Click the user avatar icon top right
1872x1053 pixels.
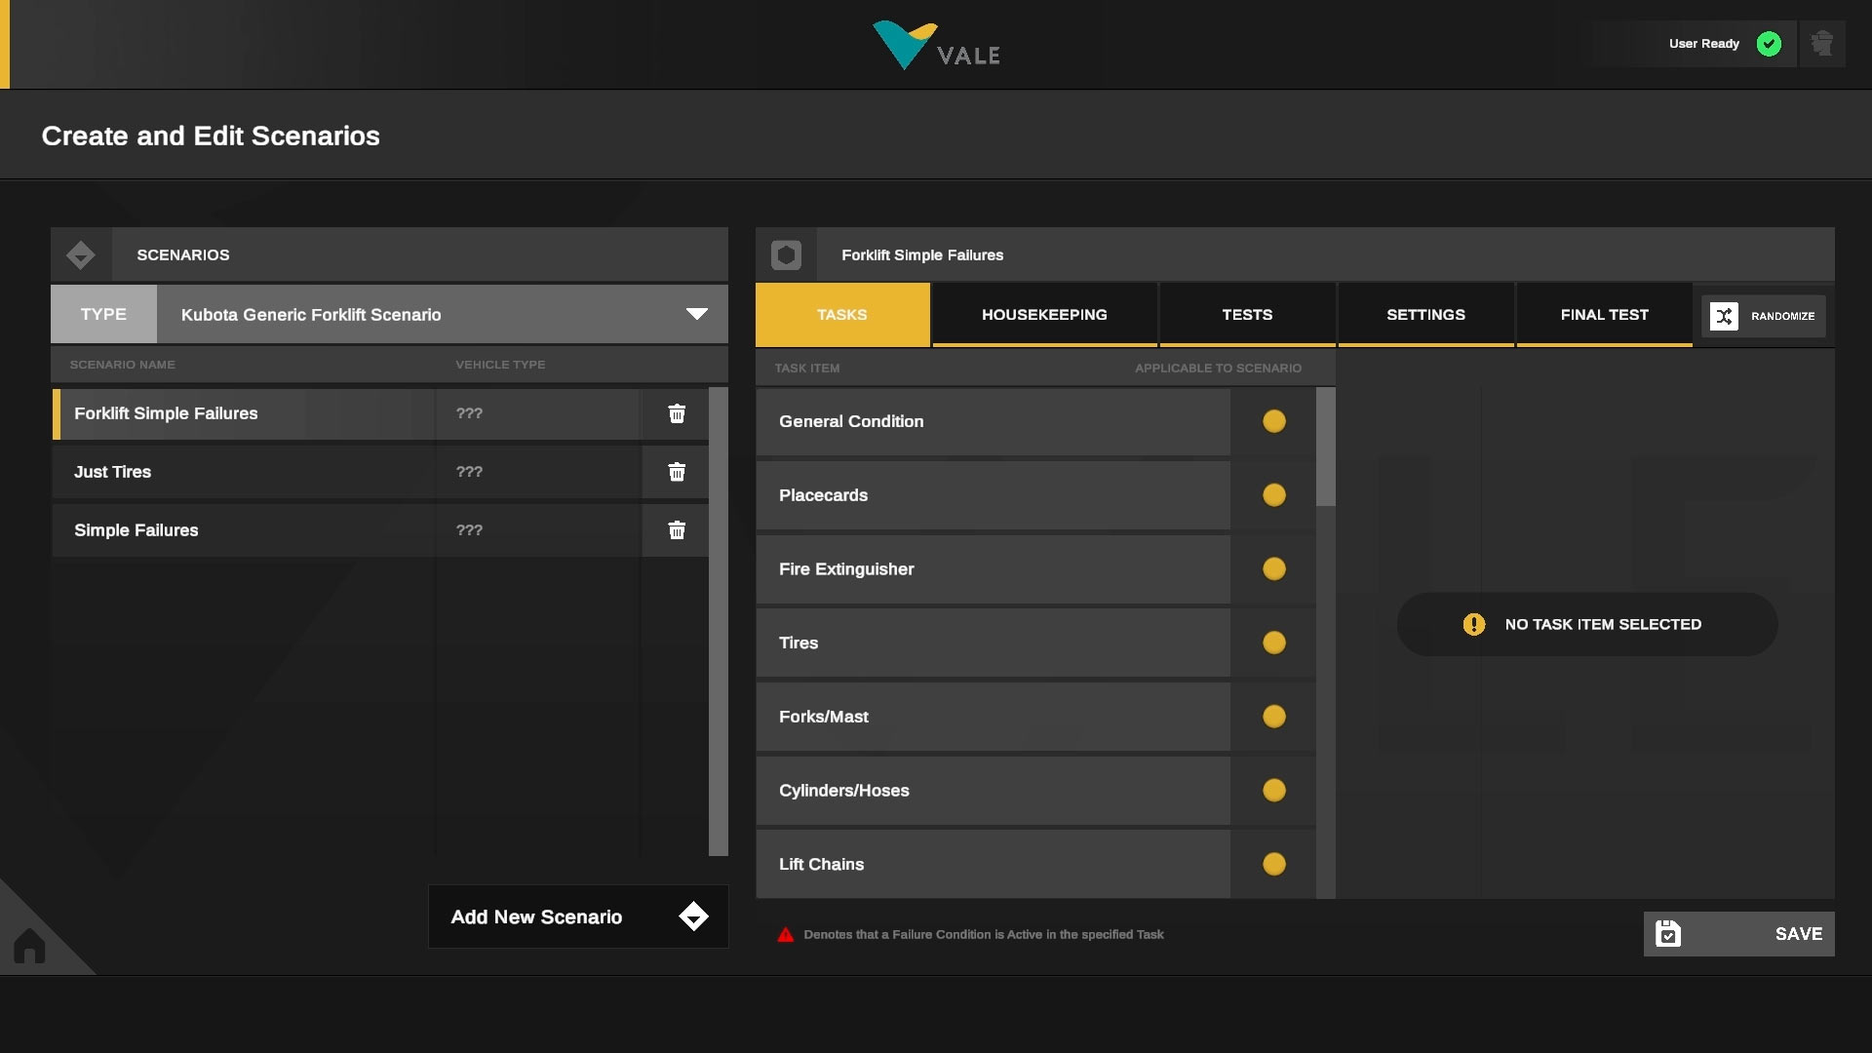coord(1821,44)
